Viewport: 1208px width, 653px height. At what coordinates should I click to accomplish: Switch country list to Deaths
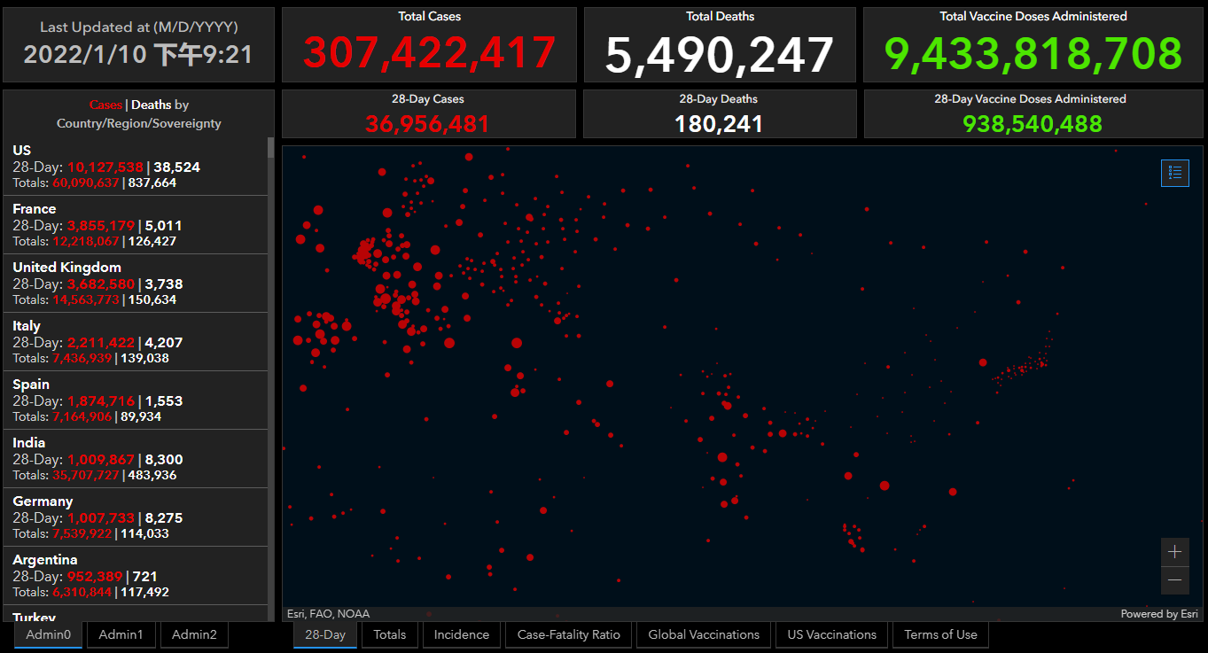pos(152,105)
